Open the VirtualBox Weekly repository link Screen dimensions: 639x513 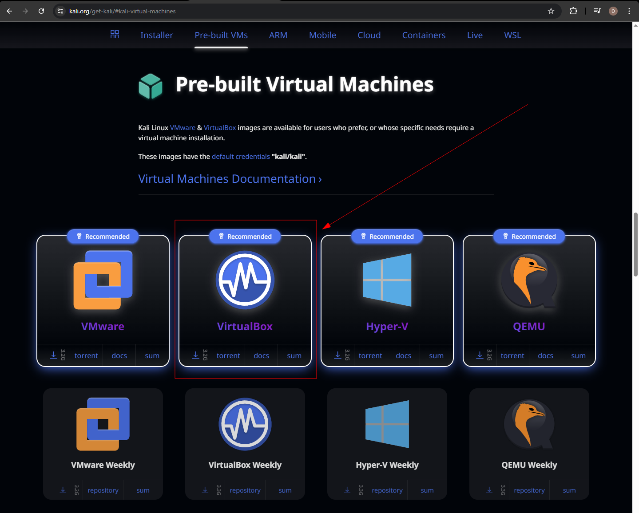tap(245, 490)
